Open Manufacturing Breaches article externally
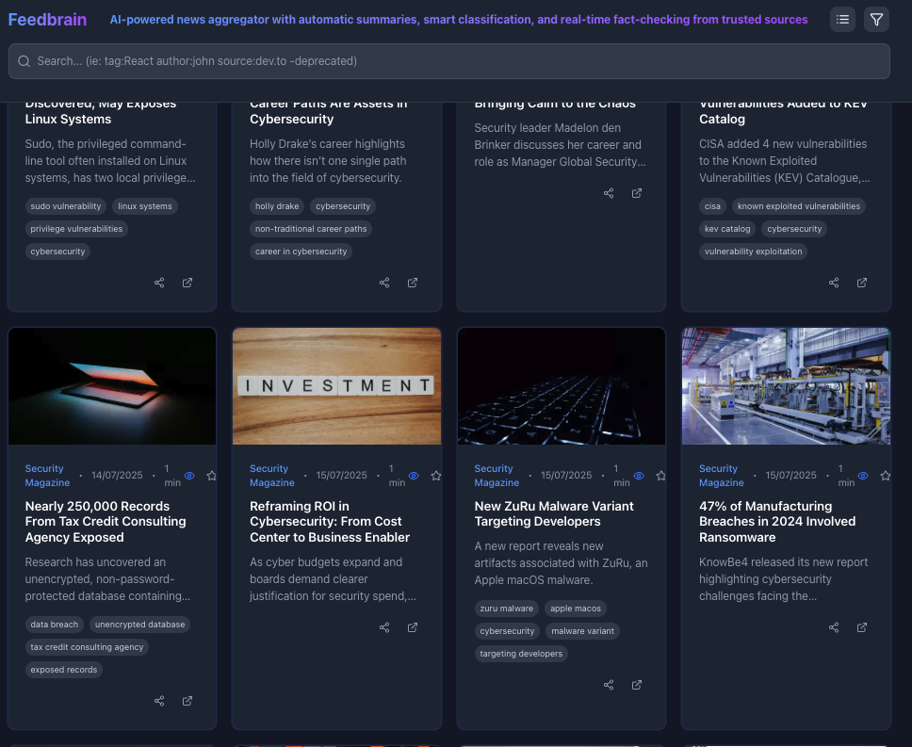 (862, 627)
